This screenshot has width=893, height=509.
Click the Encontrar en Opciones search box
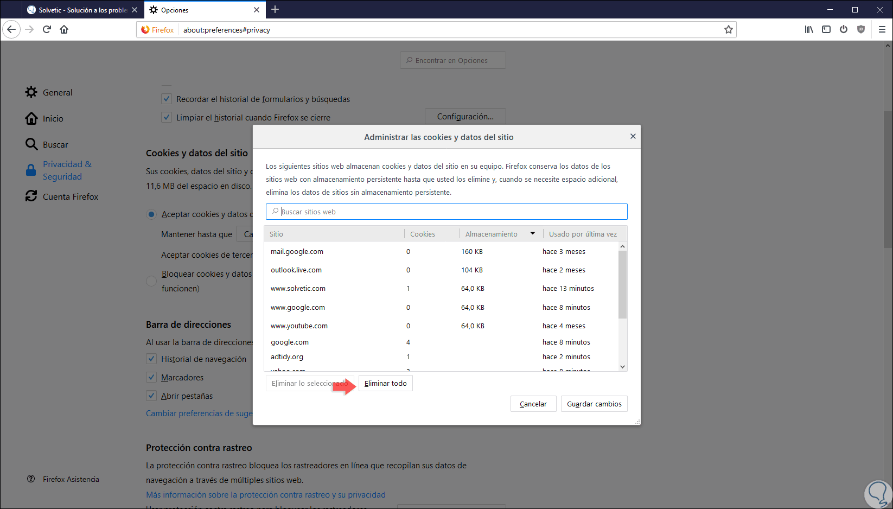point(453,60)
